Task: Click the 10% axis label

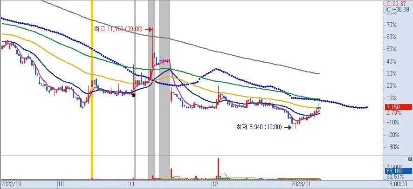Action: [391, 98]
